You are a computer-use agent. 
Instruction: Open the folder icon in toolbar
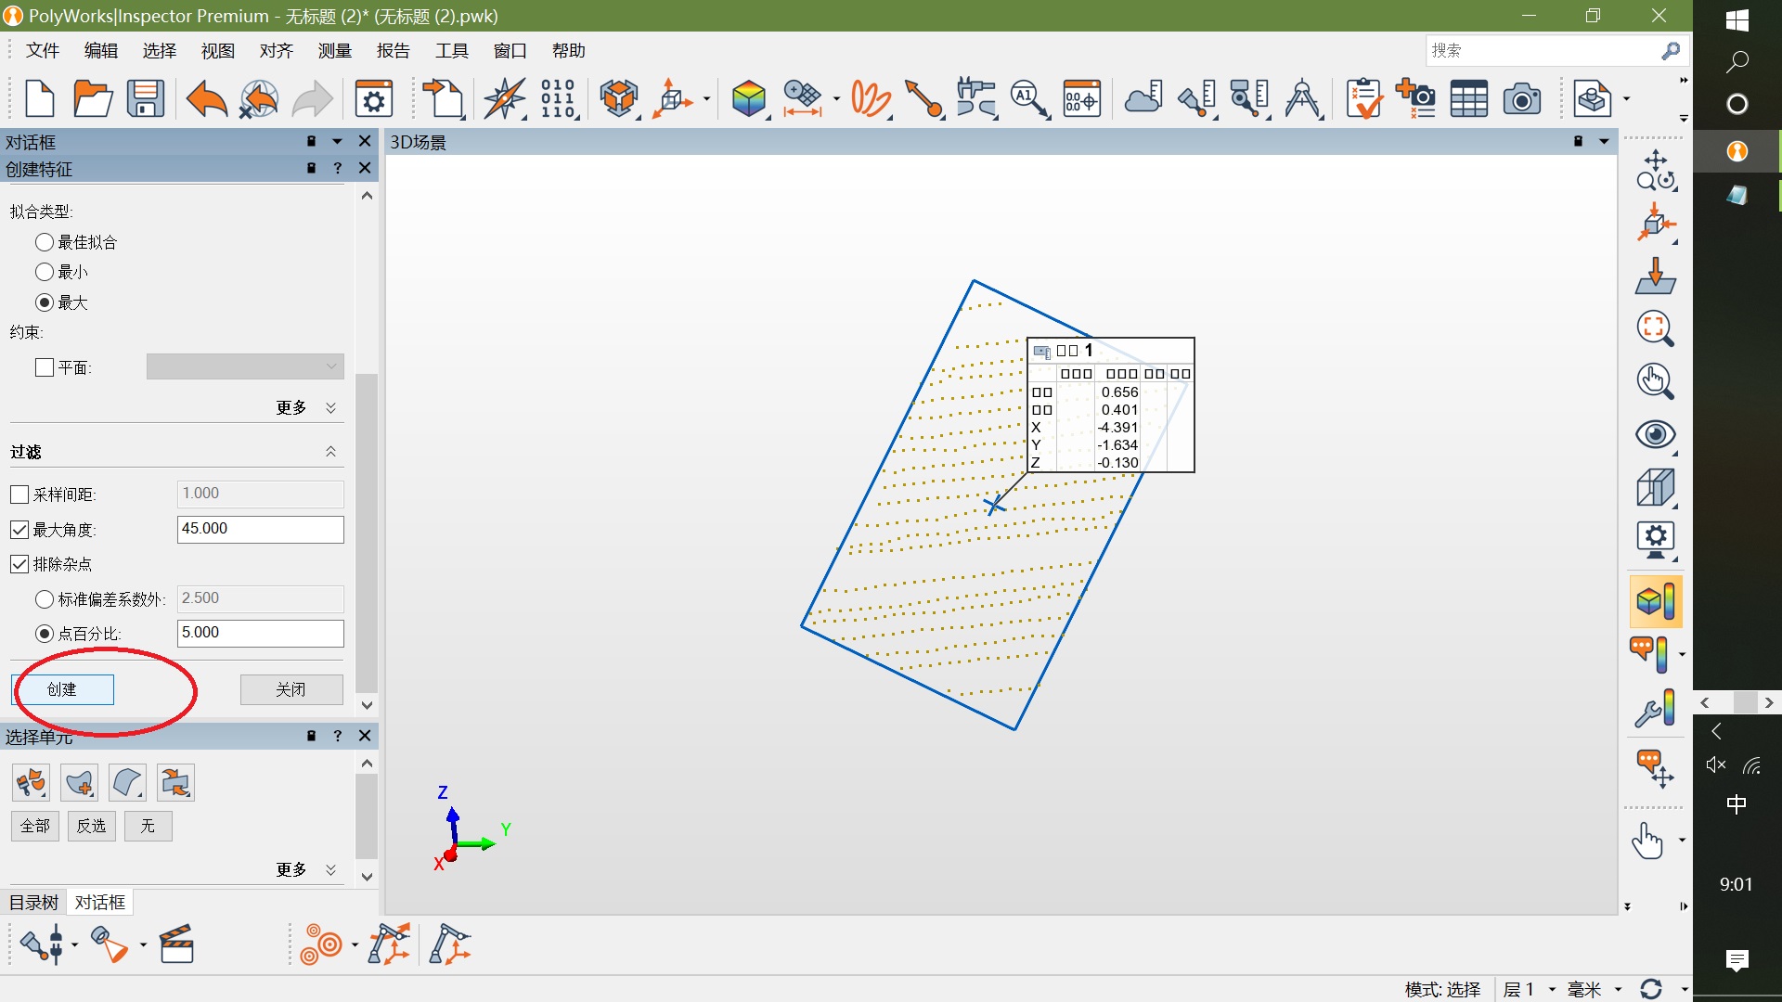tap(93, 98)
